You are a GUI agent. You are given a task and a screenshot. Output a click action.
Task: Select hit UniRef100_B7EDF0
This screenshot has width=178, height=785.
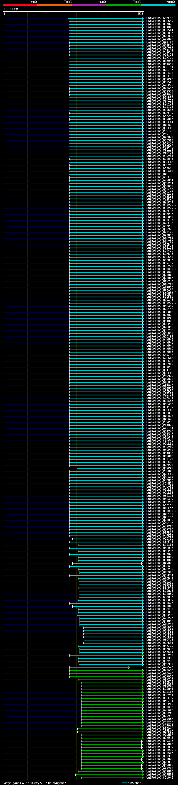pos(160,146)
